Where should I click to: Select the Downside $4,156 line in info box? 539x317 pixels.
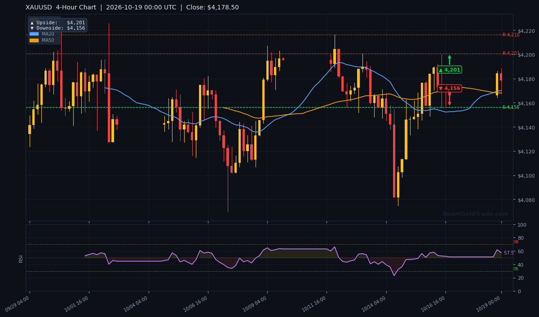(57, 28)
